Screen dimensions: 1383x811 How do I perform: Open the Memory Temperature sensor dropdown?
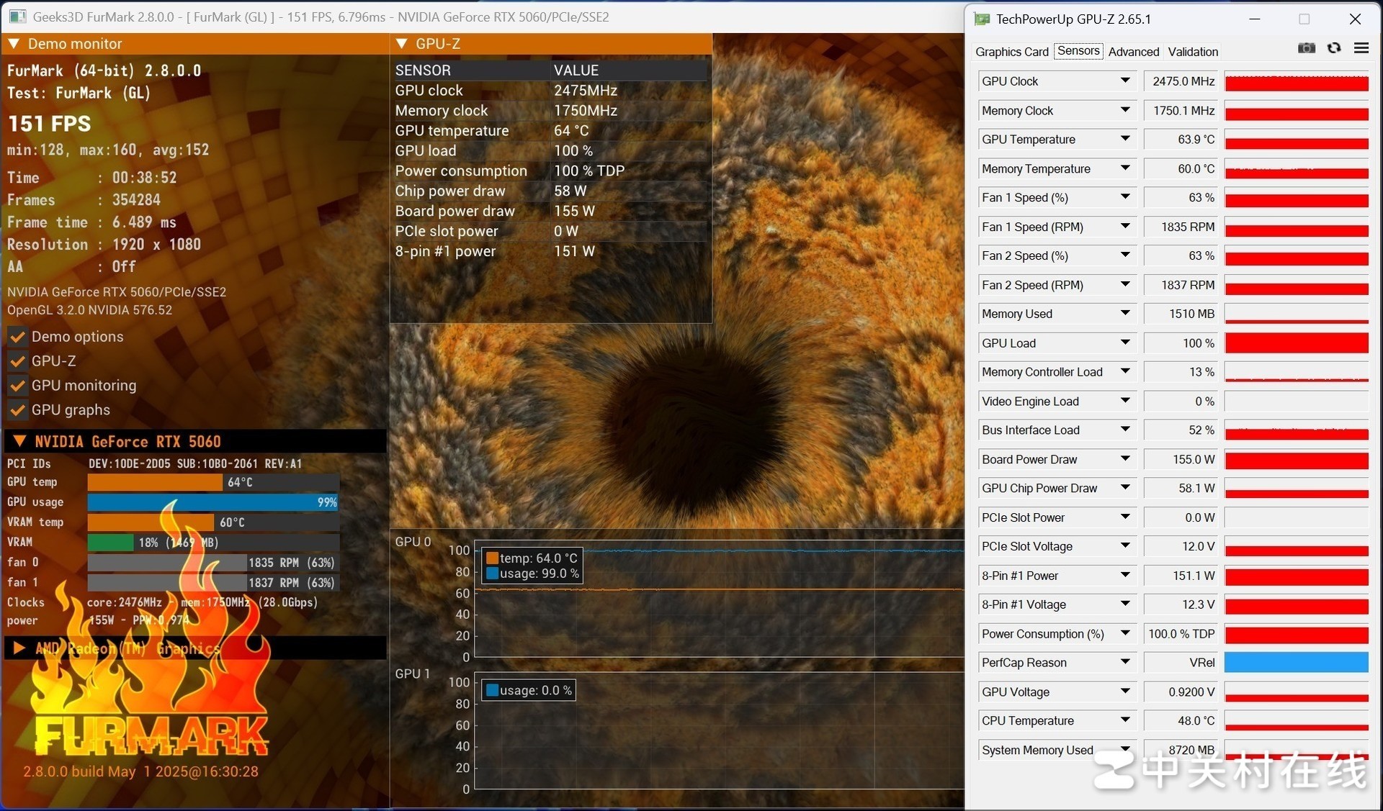pyautogui.click(x=1124, y=168)
